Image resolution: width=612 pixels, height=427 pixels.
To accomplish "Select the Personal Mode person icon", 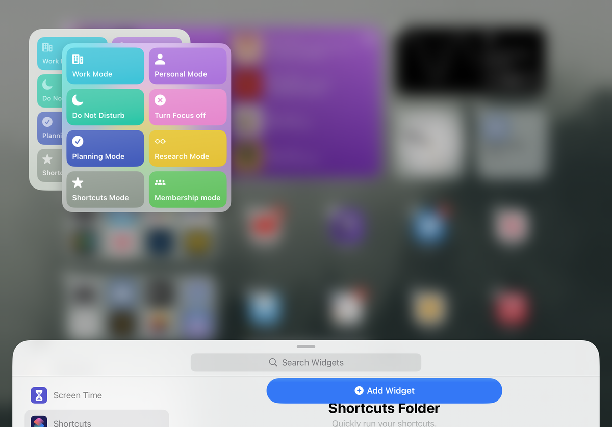I will click(x=160, y=59).
